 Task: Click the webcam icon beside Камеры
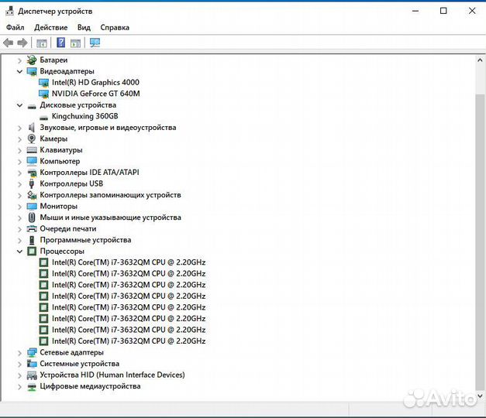coord(32,139)
